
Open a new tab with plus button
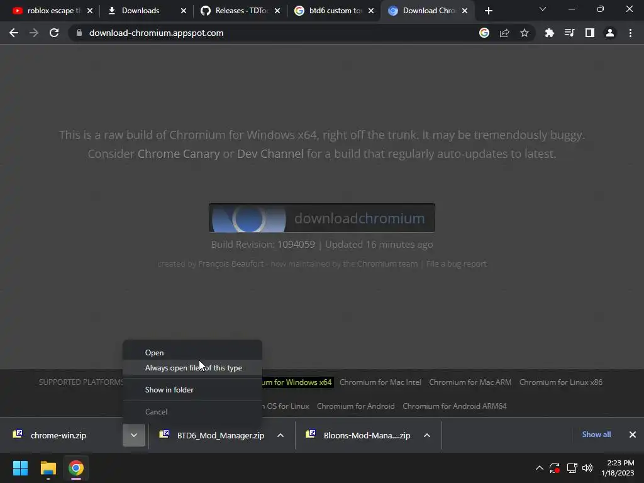pyautogui.click(x=488, y=11)
